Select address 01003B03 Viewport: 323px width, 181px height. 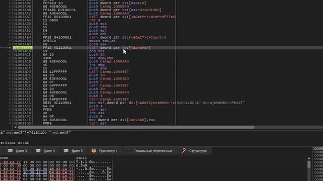[x=22, y=123]
